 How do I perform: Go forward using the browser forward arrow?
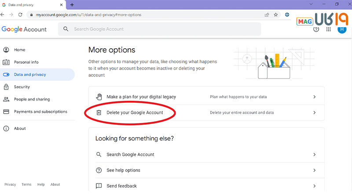11,14
